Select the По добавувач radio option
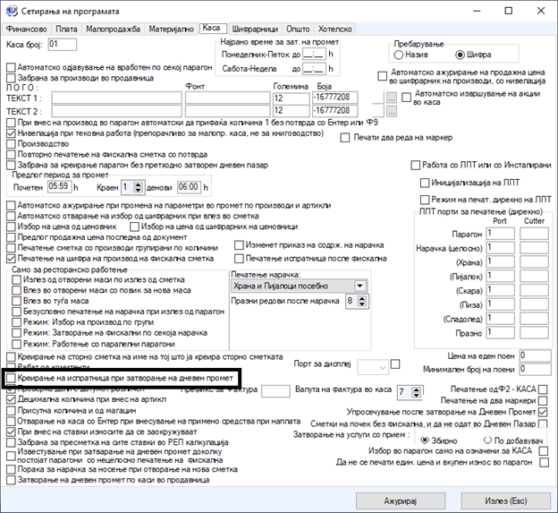 [x=487, y=440]
